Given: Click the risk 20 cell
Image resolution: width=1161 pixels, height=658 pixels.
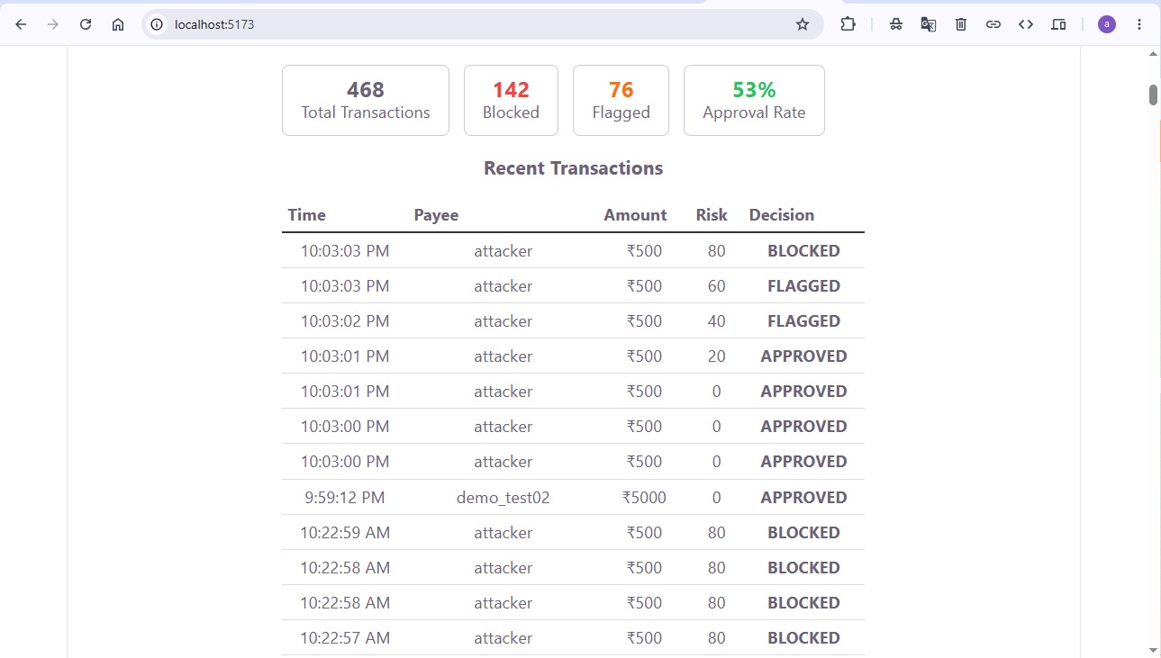Looking at the screenshot, I should click(x=717, y=356).
